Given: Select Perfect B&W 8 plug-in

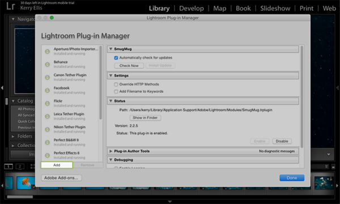Looking at the screenshot, I should [x=70, y=142].
